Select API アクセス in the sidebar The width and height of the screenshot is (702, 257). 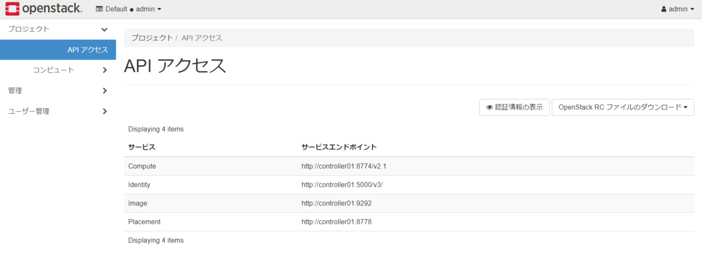tap(58, 50)
